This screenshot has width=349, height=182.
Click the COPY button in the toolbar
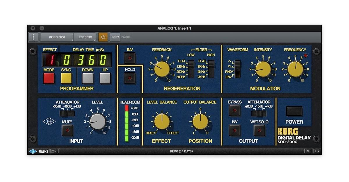[115, 37]
